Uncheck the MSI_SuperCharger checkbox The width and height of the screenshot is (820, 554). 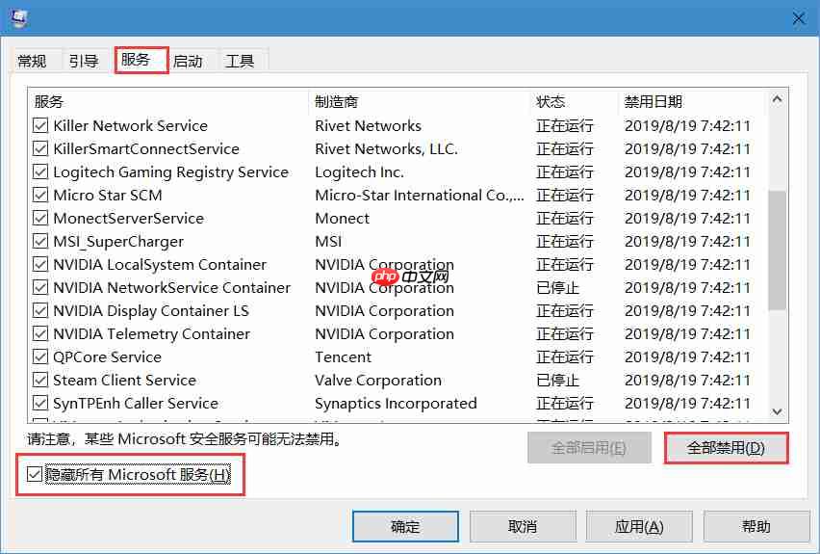tap(40, 241)
